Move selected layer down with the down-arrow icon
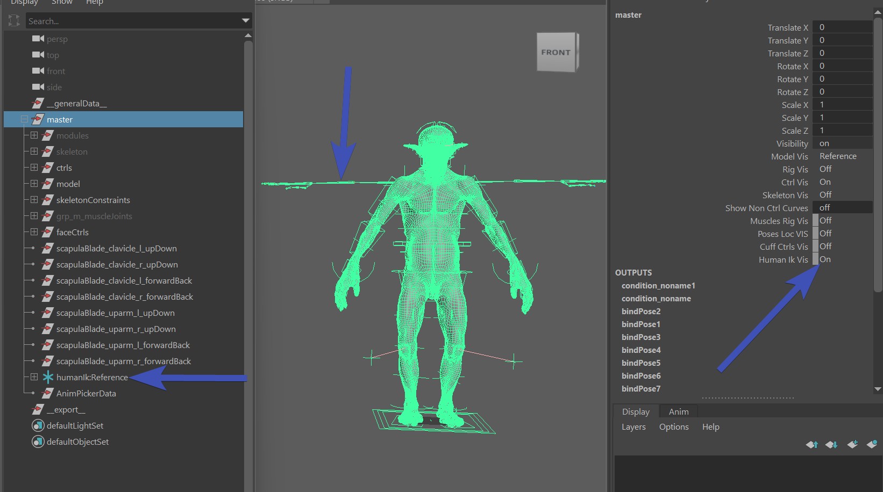This screenshot has width=883, height=492. (831, 444)
